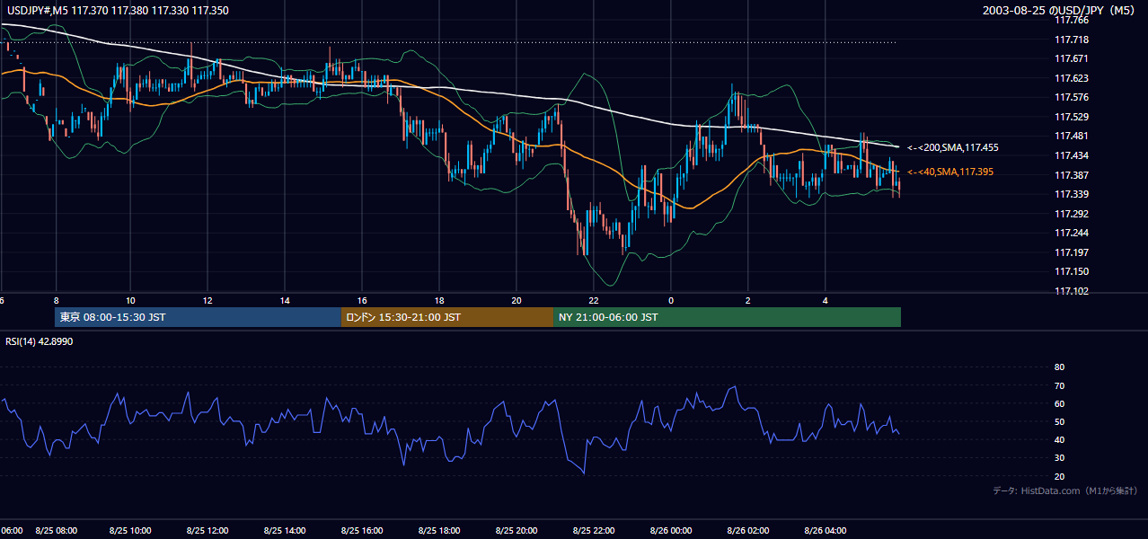Click RSI scale value 30
This screenshot has width=1148, height=539.
1059,458
